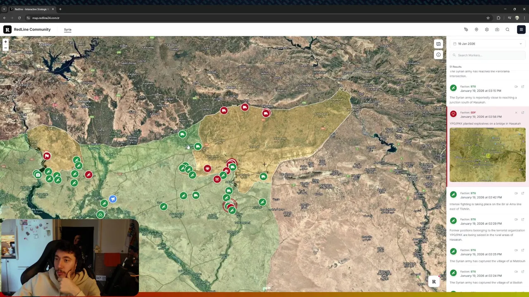Zoom out the map with minus button

coord(5,48)
